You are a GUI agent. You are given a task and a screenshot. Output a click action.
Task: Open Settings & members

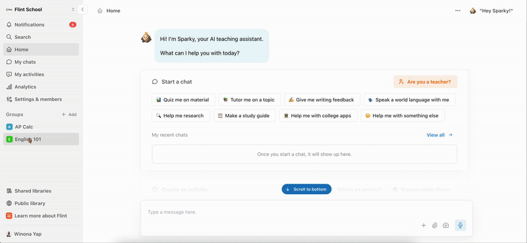coord(41,99)
